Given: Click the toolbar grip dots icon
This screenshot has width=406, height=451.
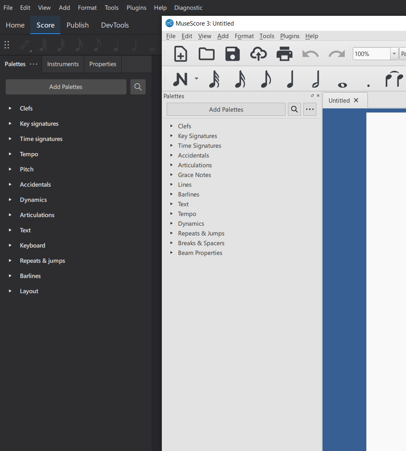Looking at the screenshot, I should 7,45.
